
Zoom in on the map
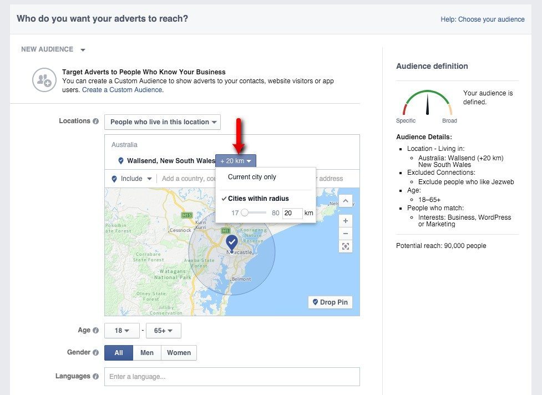pyautogui.click(x=346, y=221)
